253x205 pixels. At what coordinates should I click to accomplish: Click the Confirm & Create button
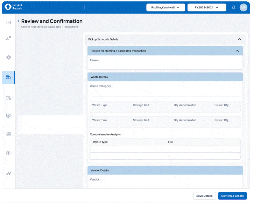[x=232, y=196]
